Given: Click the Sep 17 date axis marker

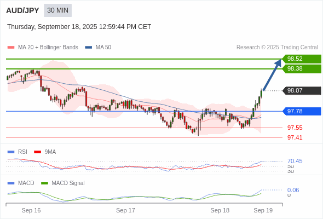Looking at the screenshot, I should click(125, 210).
